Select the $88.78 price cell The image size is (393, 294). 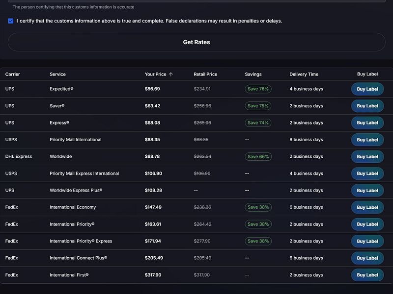(152, 156)
